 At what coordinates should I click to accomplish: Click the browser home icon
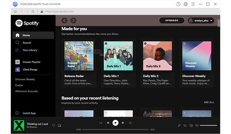tap(15, 12)
